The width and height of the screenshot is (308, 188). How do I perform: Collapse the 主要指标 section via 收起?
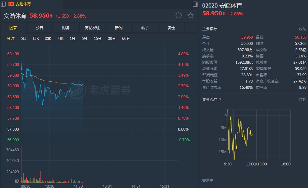pyautogui.click(x=302, y=29)
